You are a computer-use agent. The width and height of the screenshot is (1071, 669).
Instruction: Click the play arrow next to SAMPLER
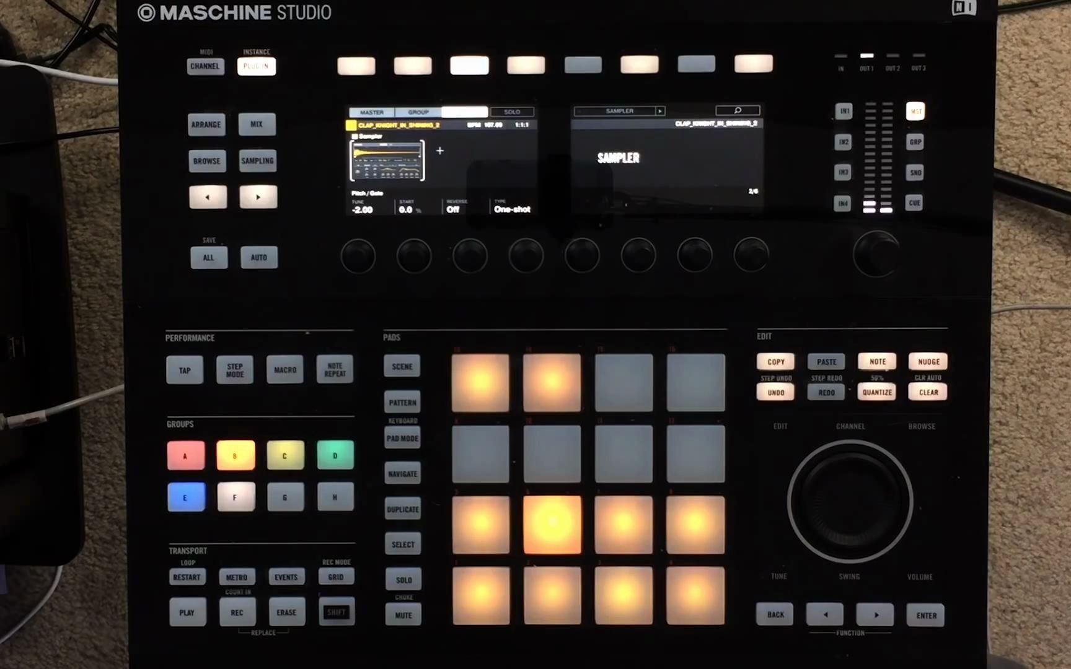[x=660, y=111]
